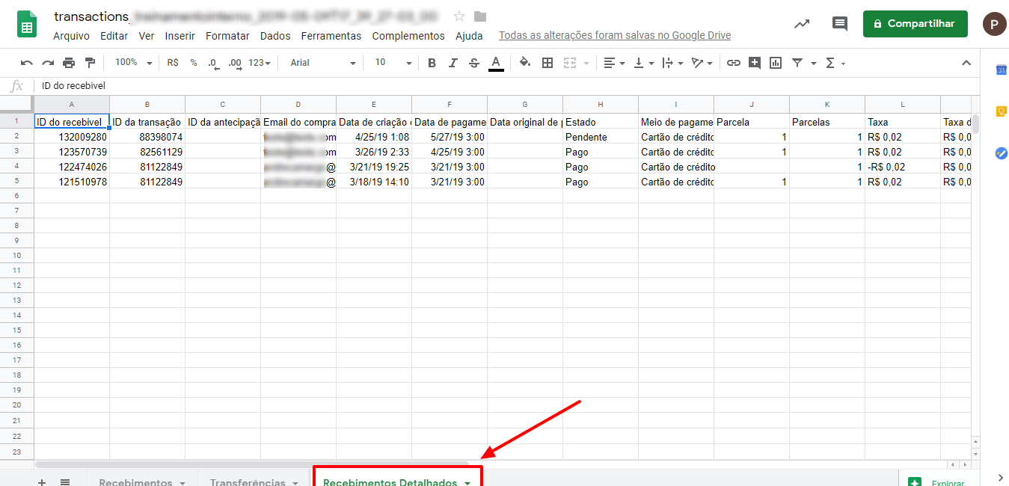Increase decimal places

coord(234,63)
